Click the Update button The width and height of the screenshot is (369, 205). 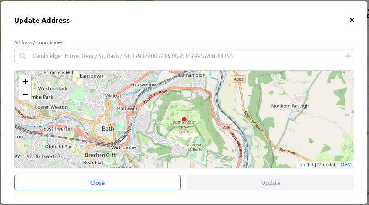(271, 183)
